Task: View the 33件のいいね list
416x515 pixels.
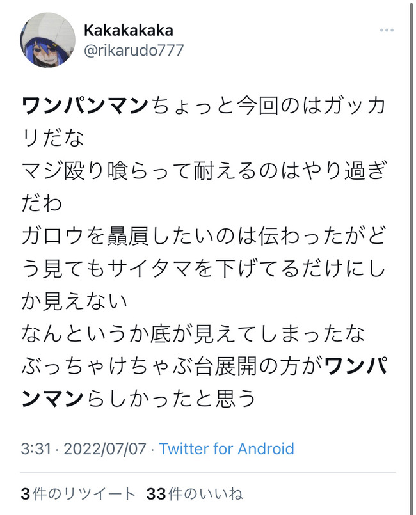Action: [195, 494]
